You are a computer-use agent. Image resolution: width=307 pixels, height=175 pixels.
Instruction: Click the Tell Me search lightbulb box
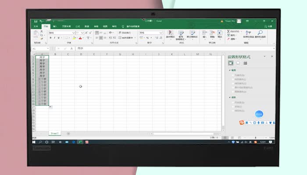(x=131, y=26)
